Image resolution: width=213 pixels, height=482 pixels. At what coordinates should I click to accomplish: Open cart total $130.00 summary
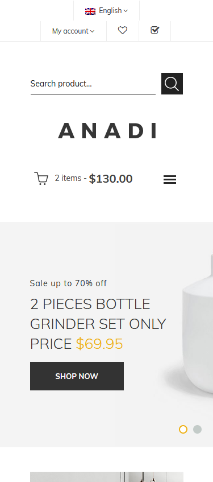point(111,179)
